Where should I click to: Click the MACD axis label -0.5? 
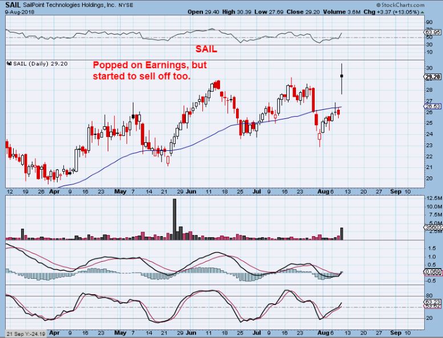click(431, 281)
